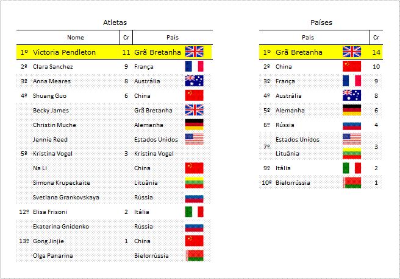Click the Italian flag next to Elisa Frisoni
This screenshot has height=279, width=400.
click(194, 212)
